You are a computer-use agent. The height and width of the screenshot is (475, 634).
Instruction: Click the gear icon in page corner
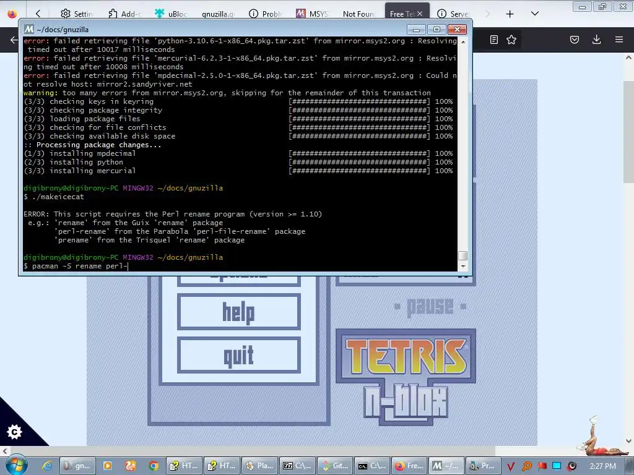tap(14, 432)
